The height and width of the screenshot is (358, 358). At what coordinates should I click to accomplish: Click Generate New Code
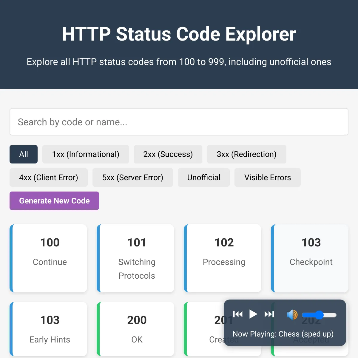tap(54, 201)
